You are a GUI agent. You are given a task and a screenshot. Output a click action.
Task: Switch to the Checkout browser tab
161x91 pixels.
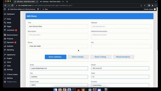coord(52,2)
